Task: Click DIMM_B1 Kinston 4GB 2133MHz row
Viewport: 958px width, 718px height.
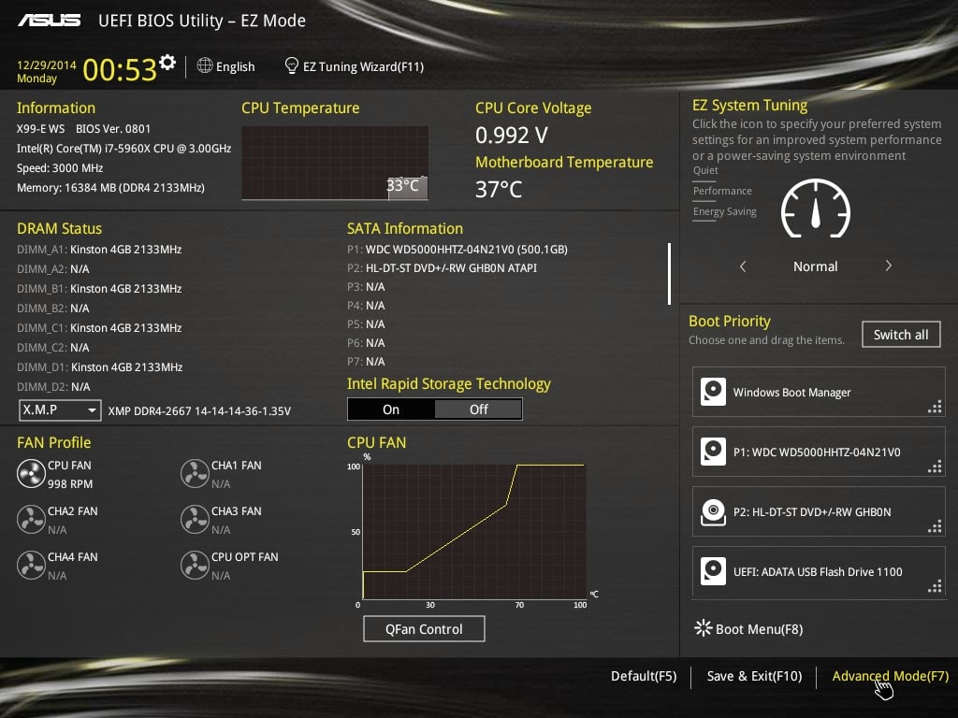Action: [x=99, y=288]
